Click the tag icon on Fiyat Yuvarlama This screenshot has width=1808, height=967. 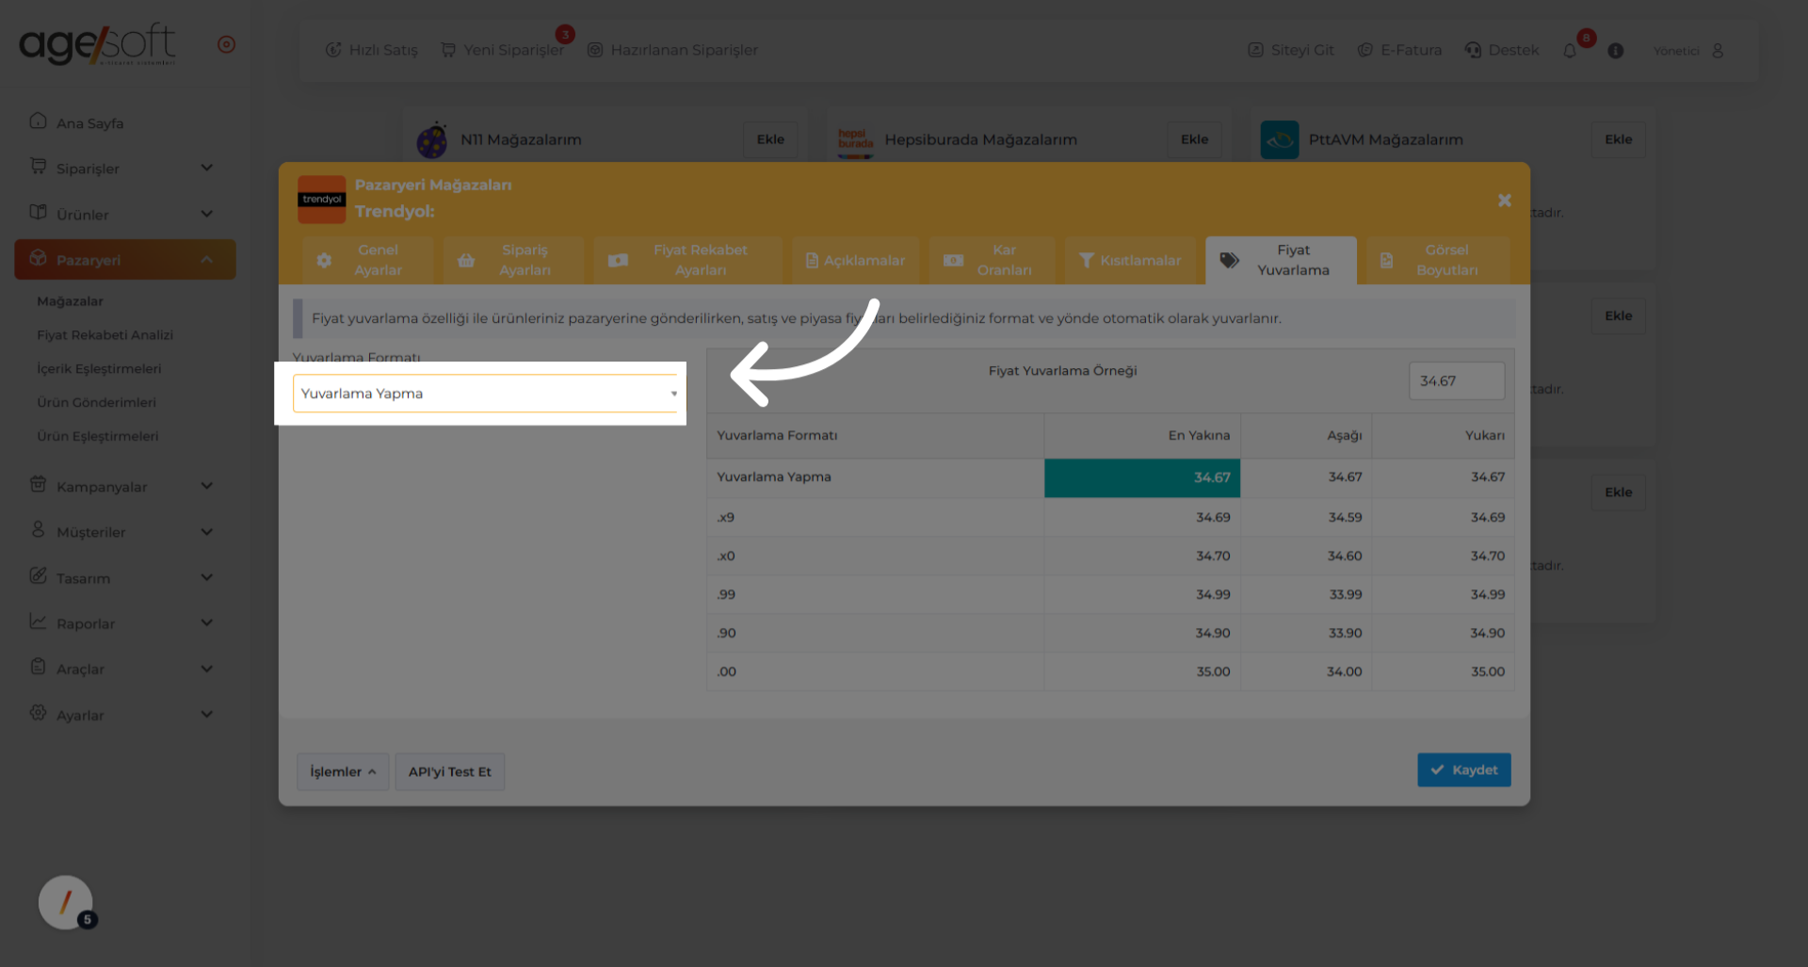(x=1229, y=261)
